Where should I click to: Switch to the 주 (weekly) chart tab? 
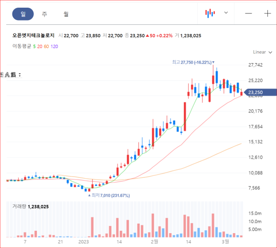click(x=44, y=14)
